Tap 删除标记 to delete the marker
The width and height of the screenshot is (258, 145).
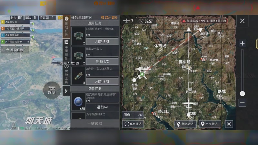[185, 124]
